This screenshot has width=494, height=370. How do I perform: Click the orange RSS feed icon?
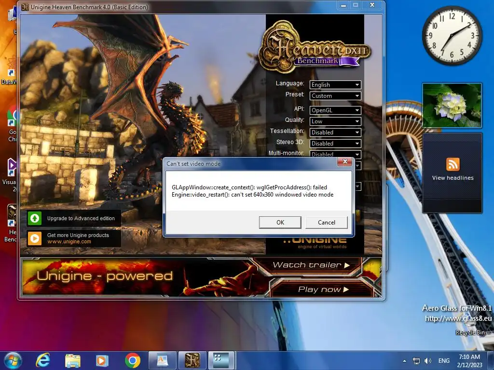(453, 164)
